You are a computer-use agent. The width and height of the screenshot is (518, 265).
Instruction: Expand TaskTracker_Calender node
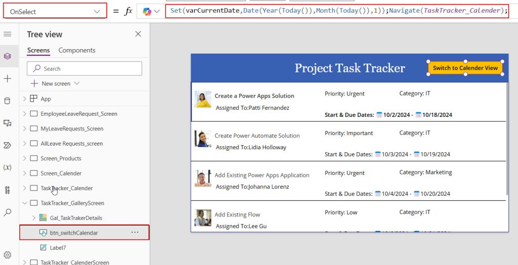coord(24,188)
